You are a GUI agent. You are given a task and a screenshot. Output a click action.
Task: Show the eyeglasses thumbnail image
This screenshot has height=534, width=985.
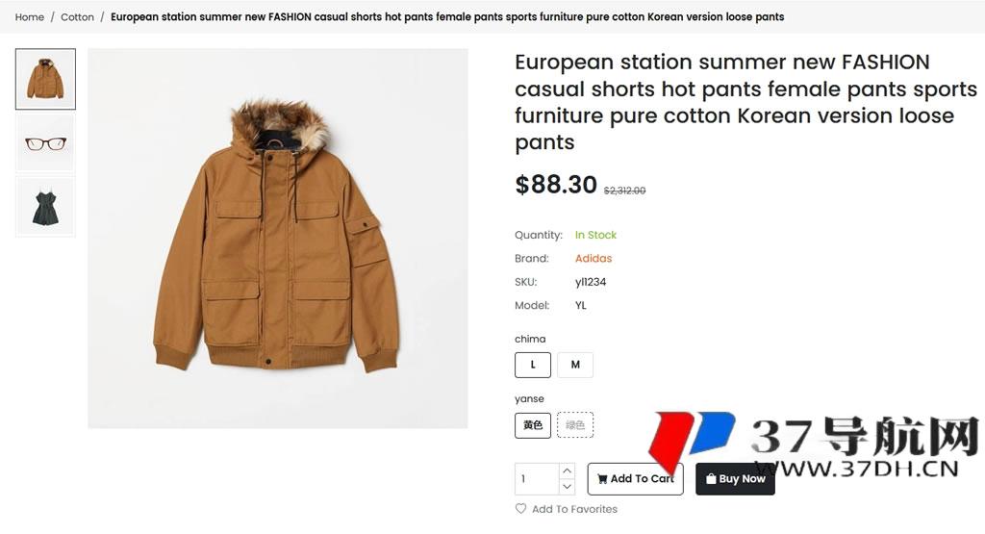tap(45, 143)
